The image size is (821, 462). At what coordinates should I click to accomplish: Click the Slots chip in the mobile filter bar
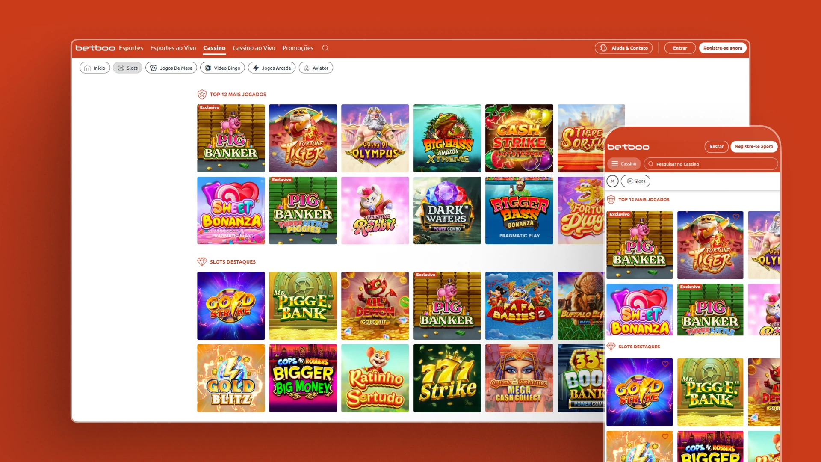point(636,181)
